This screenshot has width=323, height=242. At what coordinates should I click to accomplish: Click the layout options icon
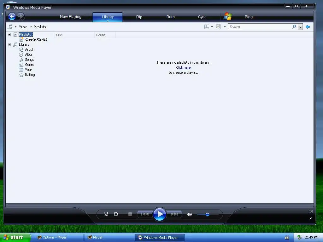[207, 27]
